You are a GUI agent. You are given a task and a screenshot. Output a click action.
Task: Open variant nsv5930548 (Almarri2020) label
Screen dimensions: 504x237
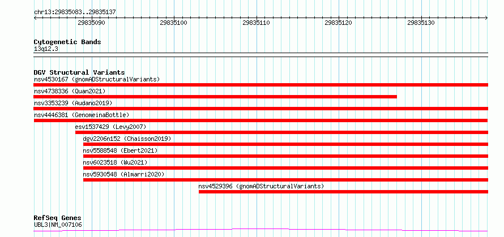124,174
